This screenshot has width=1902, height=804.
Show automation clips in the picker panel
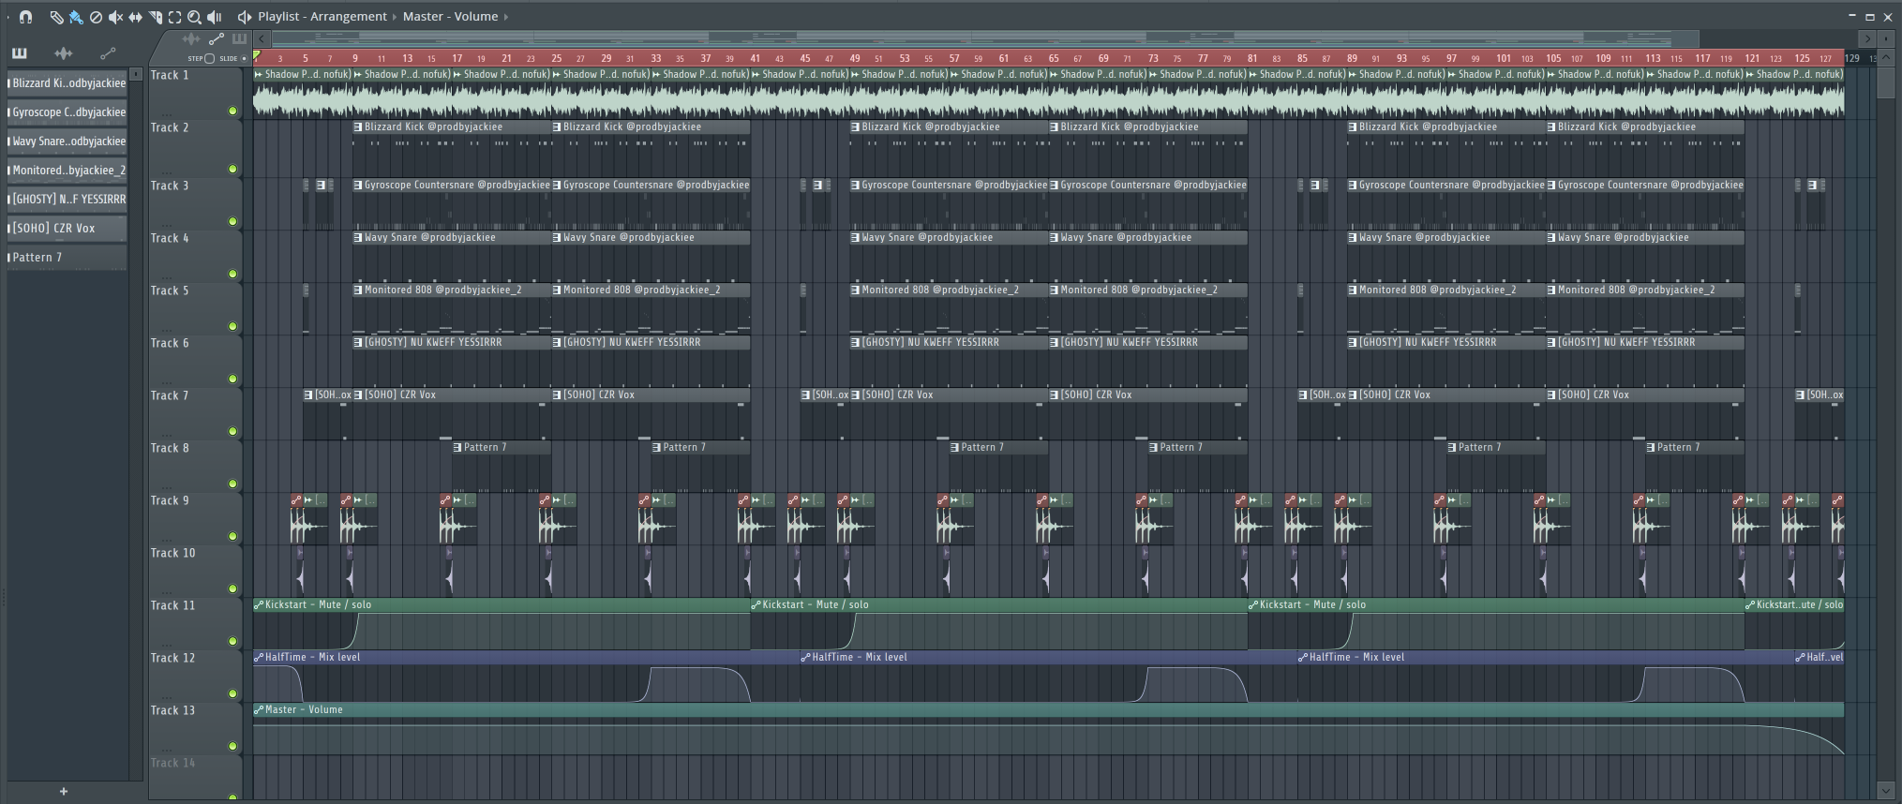pyautogui.click(x=108, y=53)
